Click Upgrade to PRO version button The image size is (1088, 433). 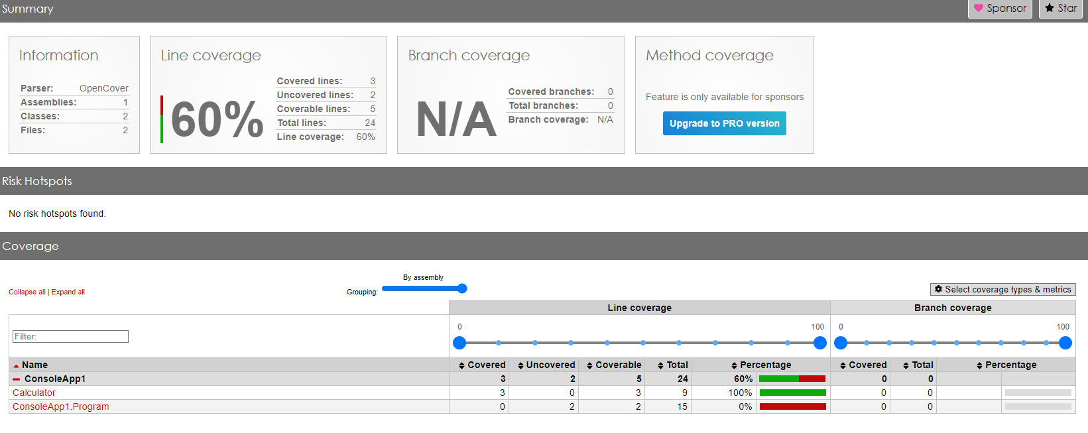725,123
